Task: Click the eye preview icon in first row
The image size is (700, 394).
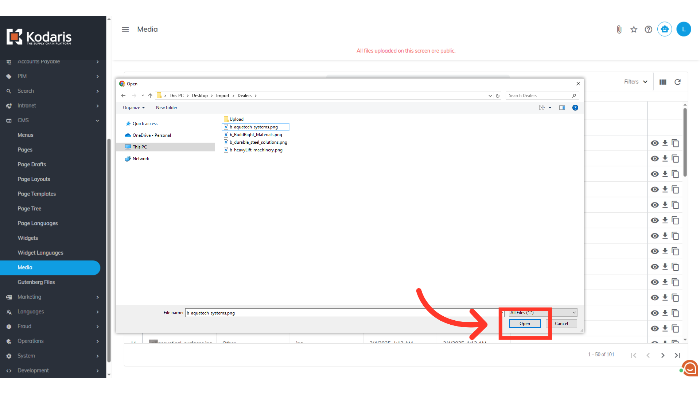Action: click(654, 143)
